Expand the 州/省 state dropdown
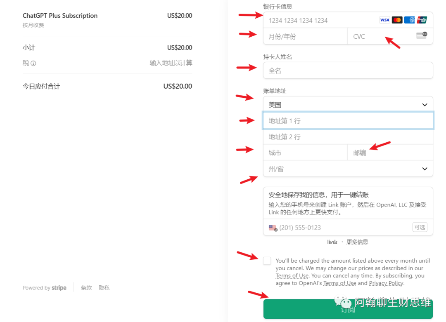Screen dimensions: 446x322 [x=348, y=169]
